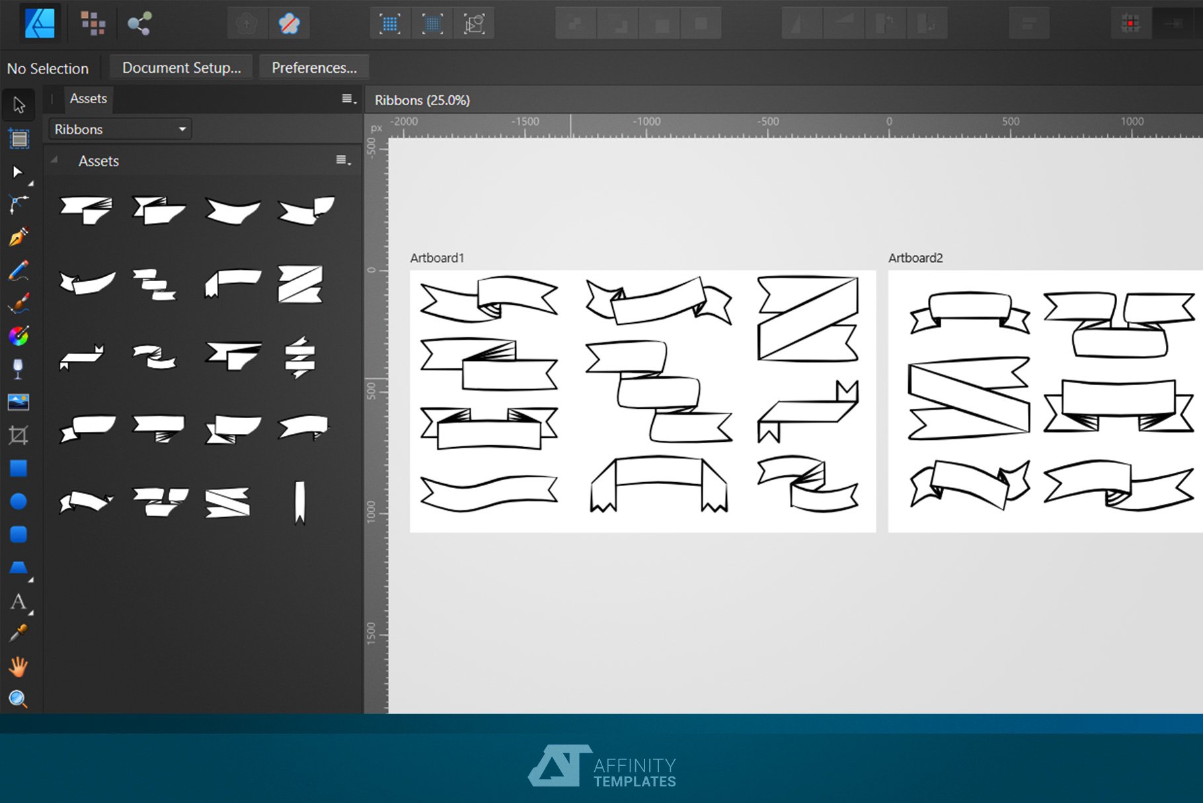Image resolution: width=1203 pixels, height=803 pixels.
Task: Select the Pencil tool
Action: 19,271
